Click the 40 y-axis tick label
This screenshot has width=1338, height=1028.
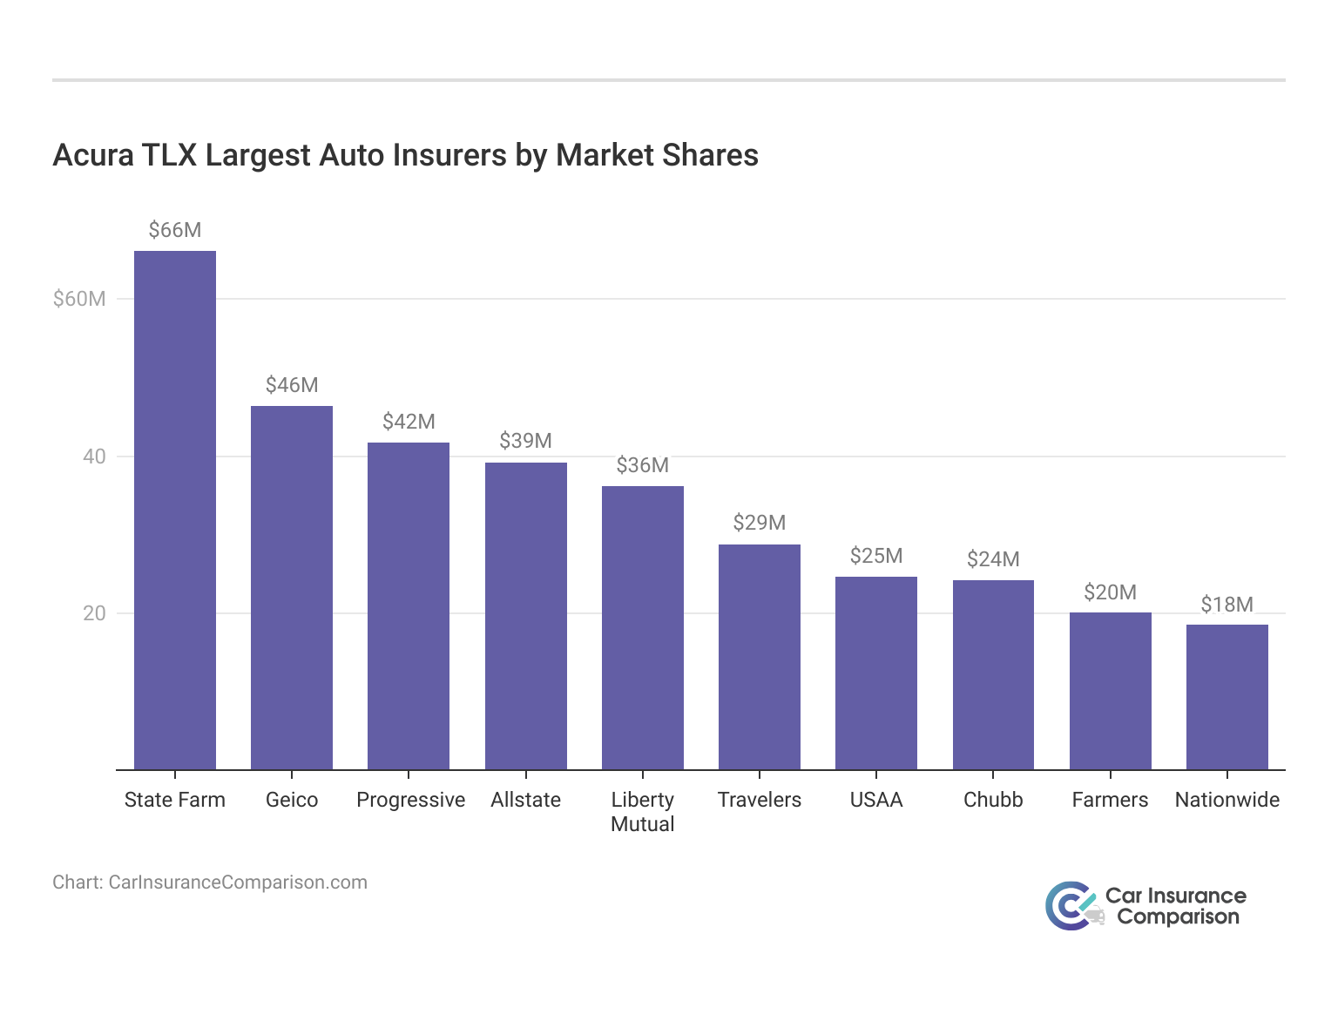tap(94, 457)
